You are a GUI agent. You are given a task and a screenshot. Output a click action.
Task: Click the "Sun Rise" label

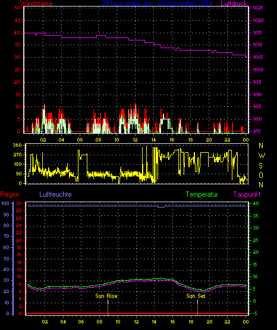point(106,296)
